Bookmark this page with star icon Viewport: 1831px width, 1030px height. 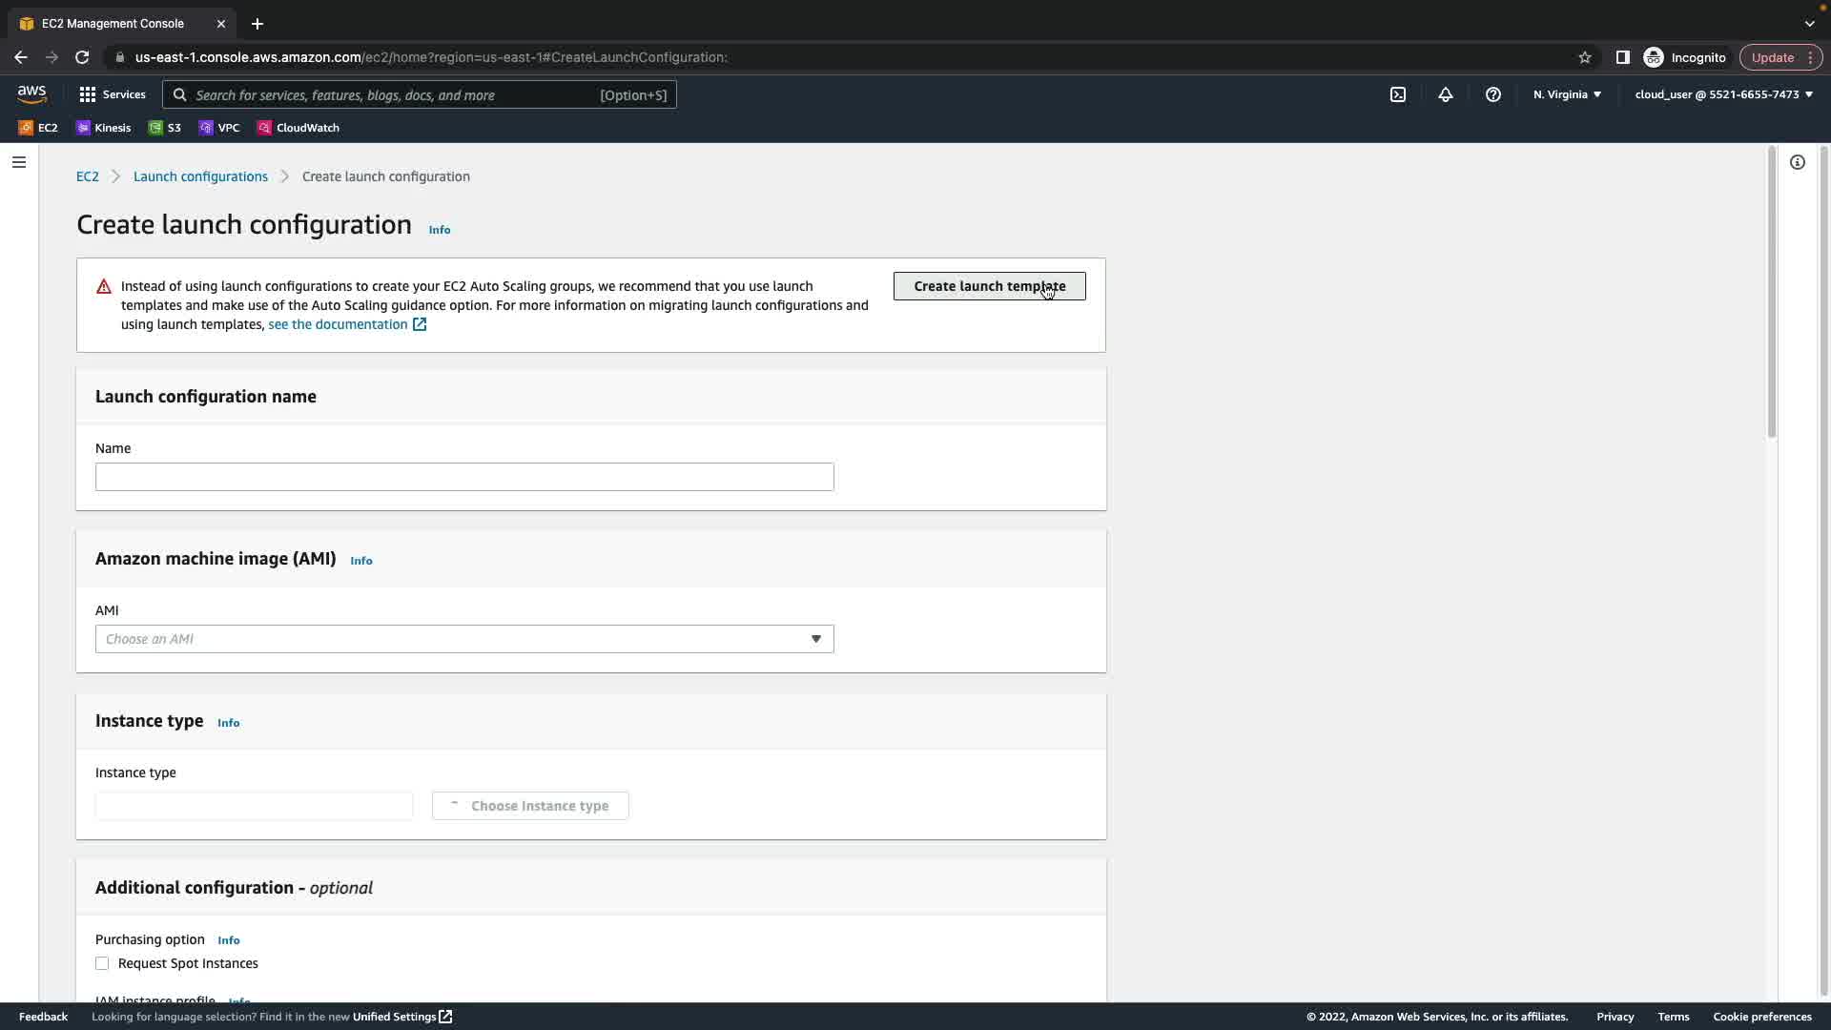pos(1585,57)
